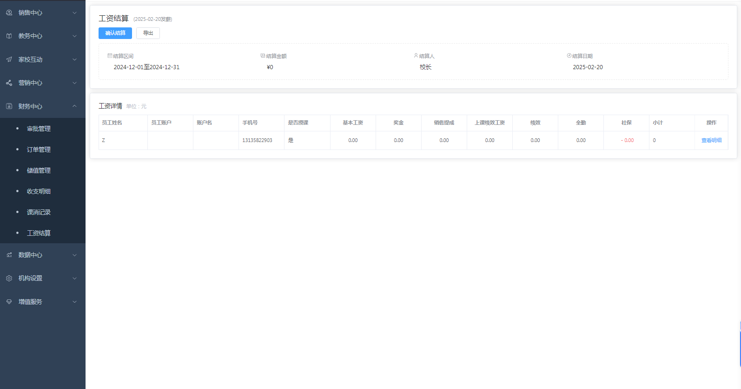Expand the 教务中心 chevron
Image resolution: width=741 pixels, height=389 pixels.
74,36
